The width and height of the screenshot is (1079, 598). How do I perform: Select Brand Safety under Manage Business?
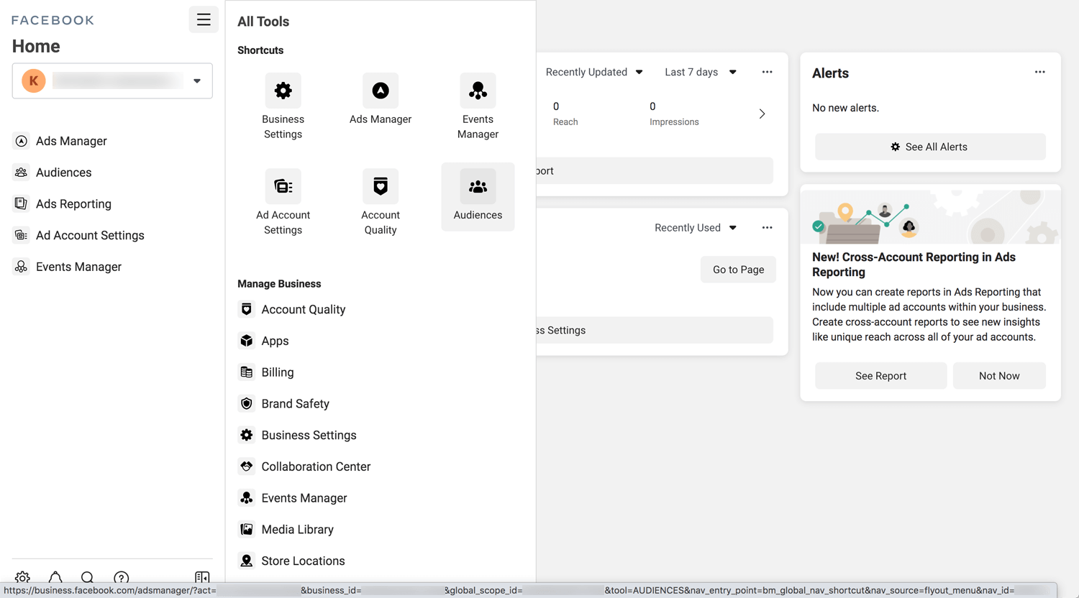[x=295, y=403]
